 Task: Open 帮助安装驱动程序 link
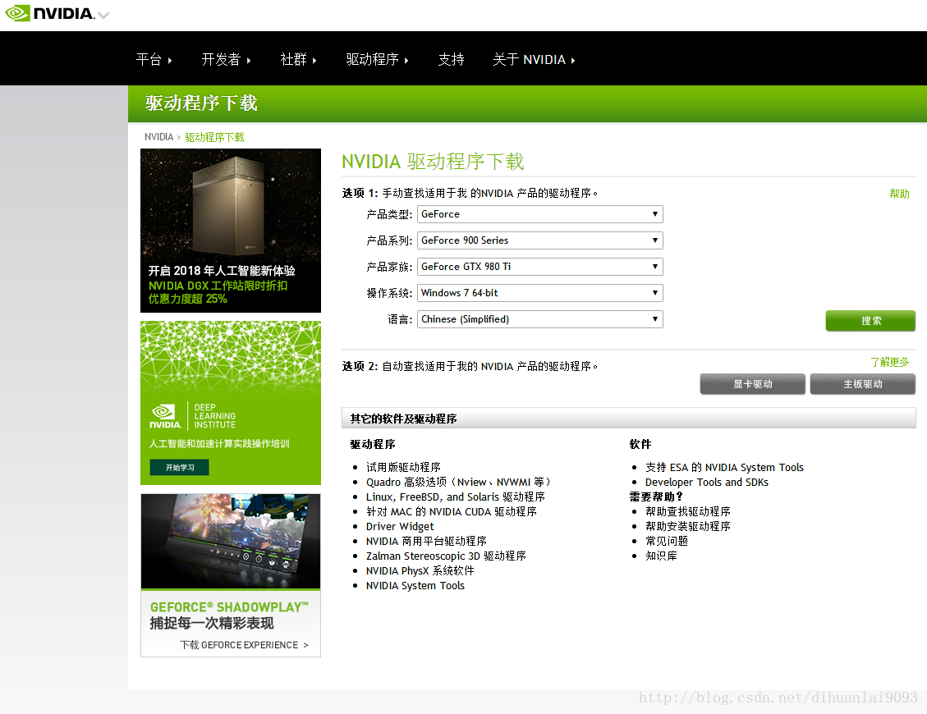[687, 527]
